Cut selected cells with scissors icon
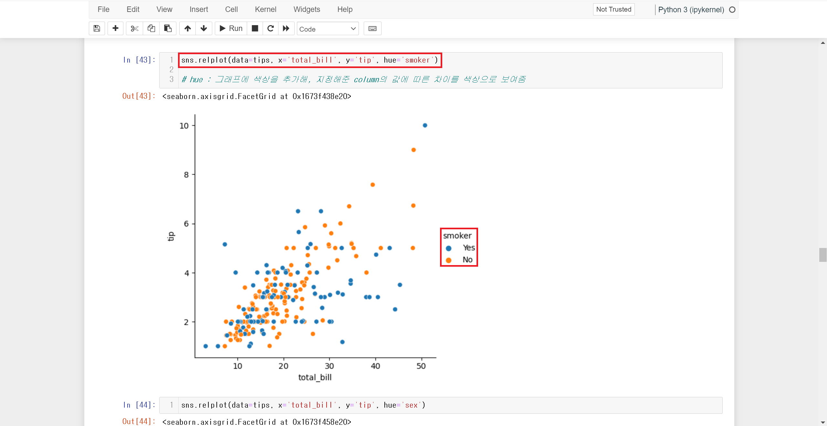The image size is (827, 426). 134,28
